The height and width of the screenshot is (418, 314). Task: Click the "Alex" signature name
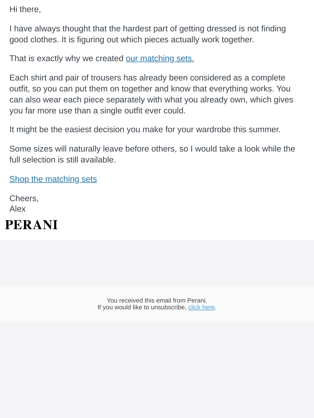tap(18, 209)
